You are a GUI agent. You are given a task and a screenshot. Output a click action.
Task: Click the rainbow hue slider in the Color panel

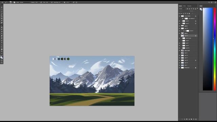pos(215,49)
